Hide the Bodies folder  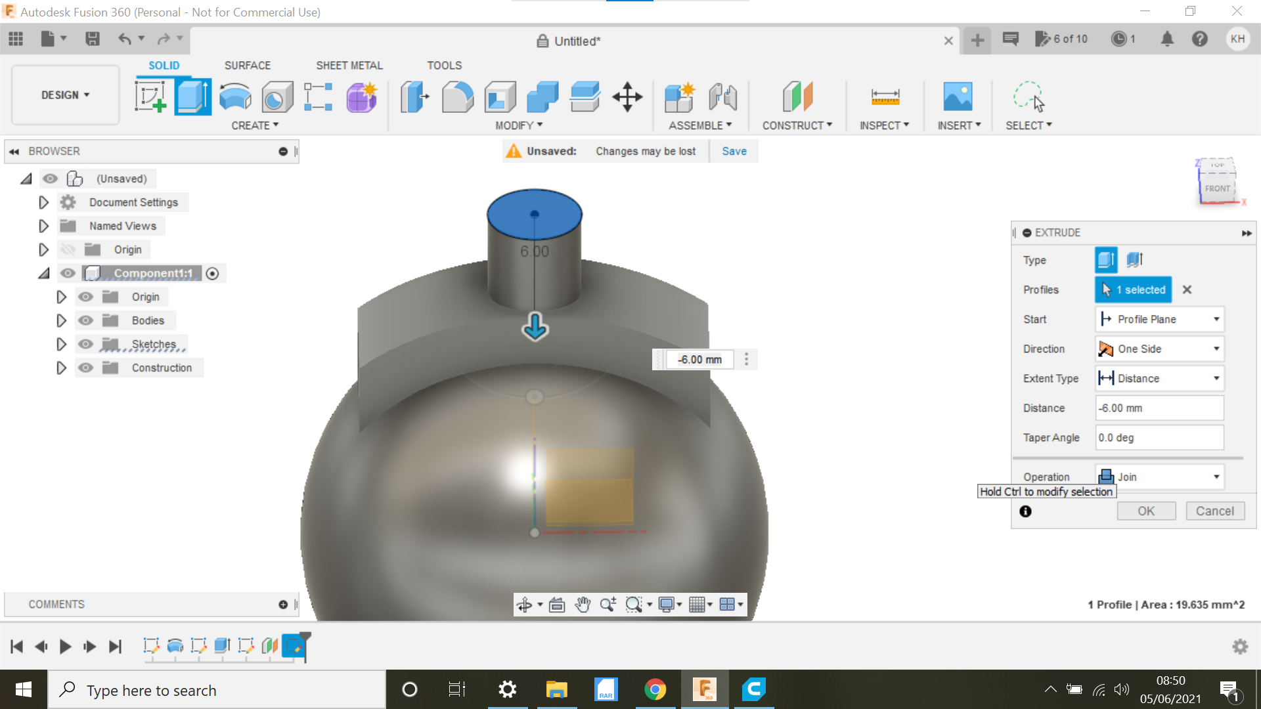point(85,320)
